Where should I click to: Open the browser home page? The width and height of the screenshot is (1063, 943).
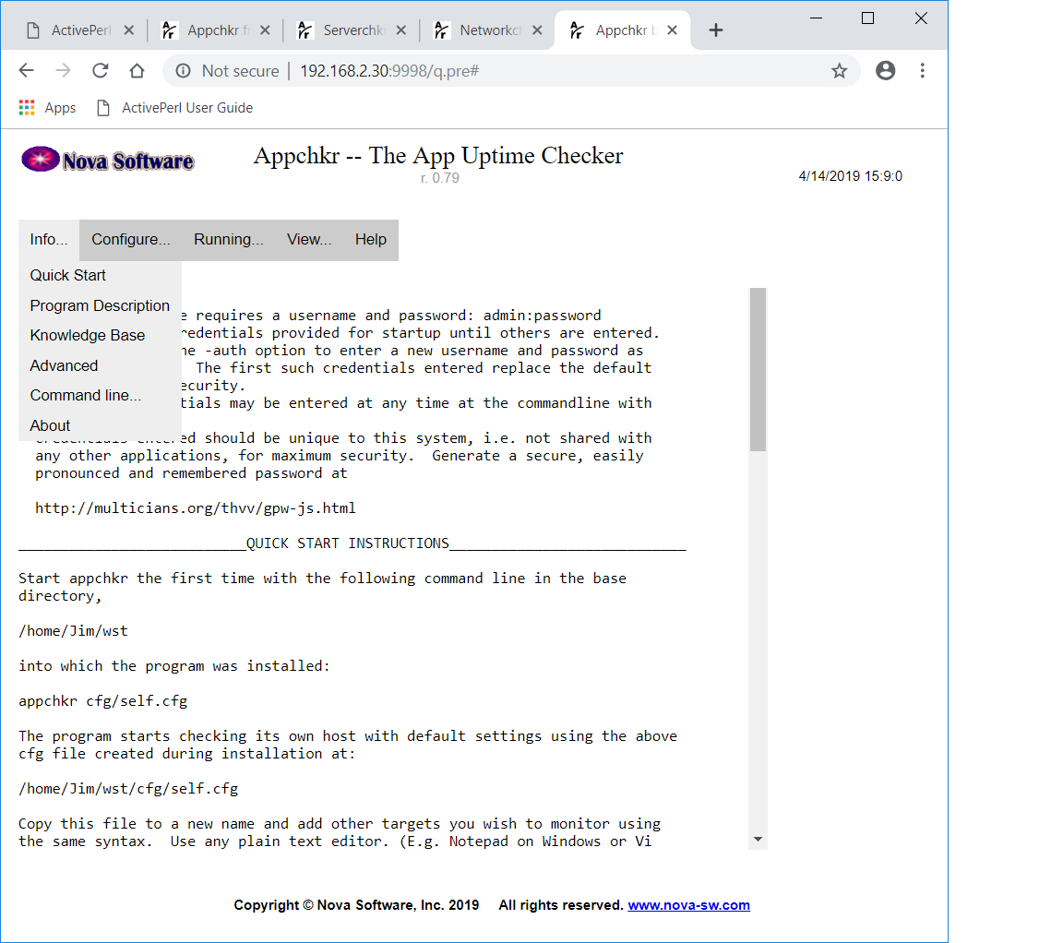pyautogui.click(x=137, y=70)
